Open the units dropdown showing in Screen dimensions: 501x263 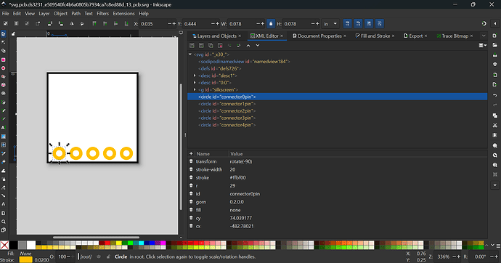(330, 24)
